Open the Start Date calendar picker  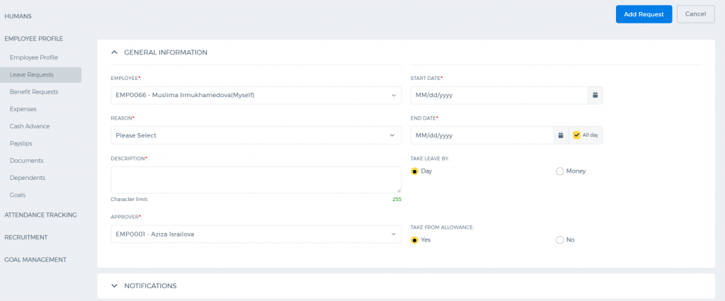point(595,95)
